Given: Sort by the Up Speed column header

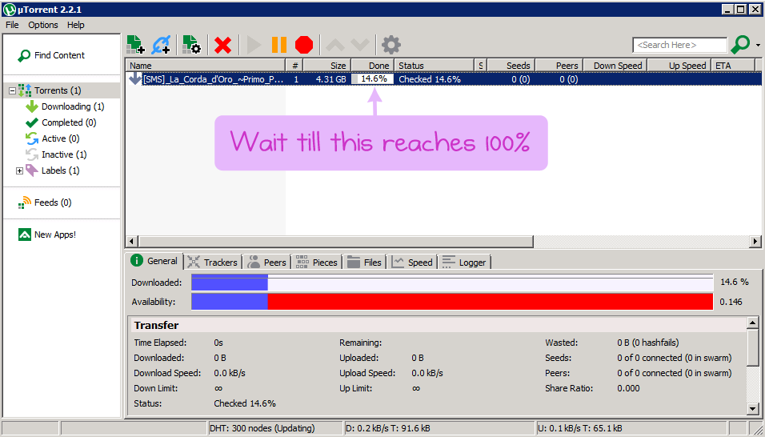Looking at the screenshot, I should (679, 66).
